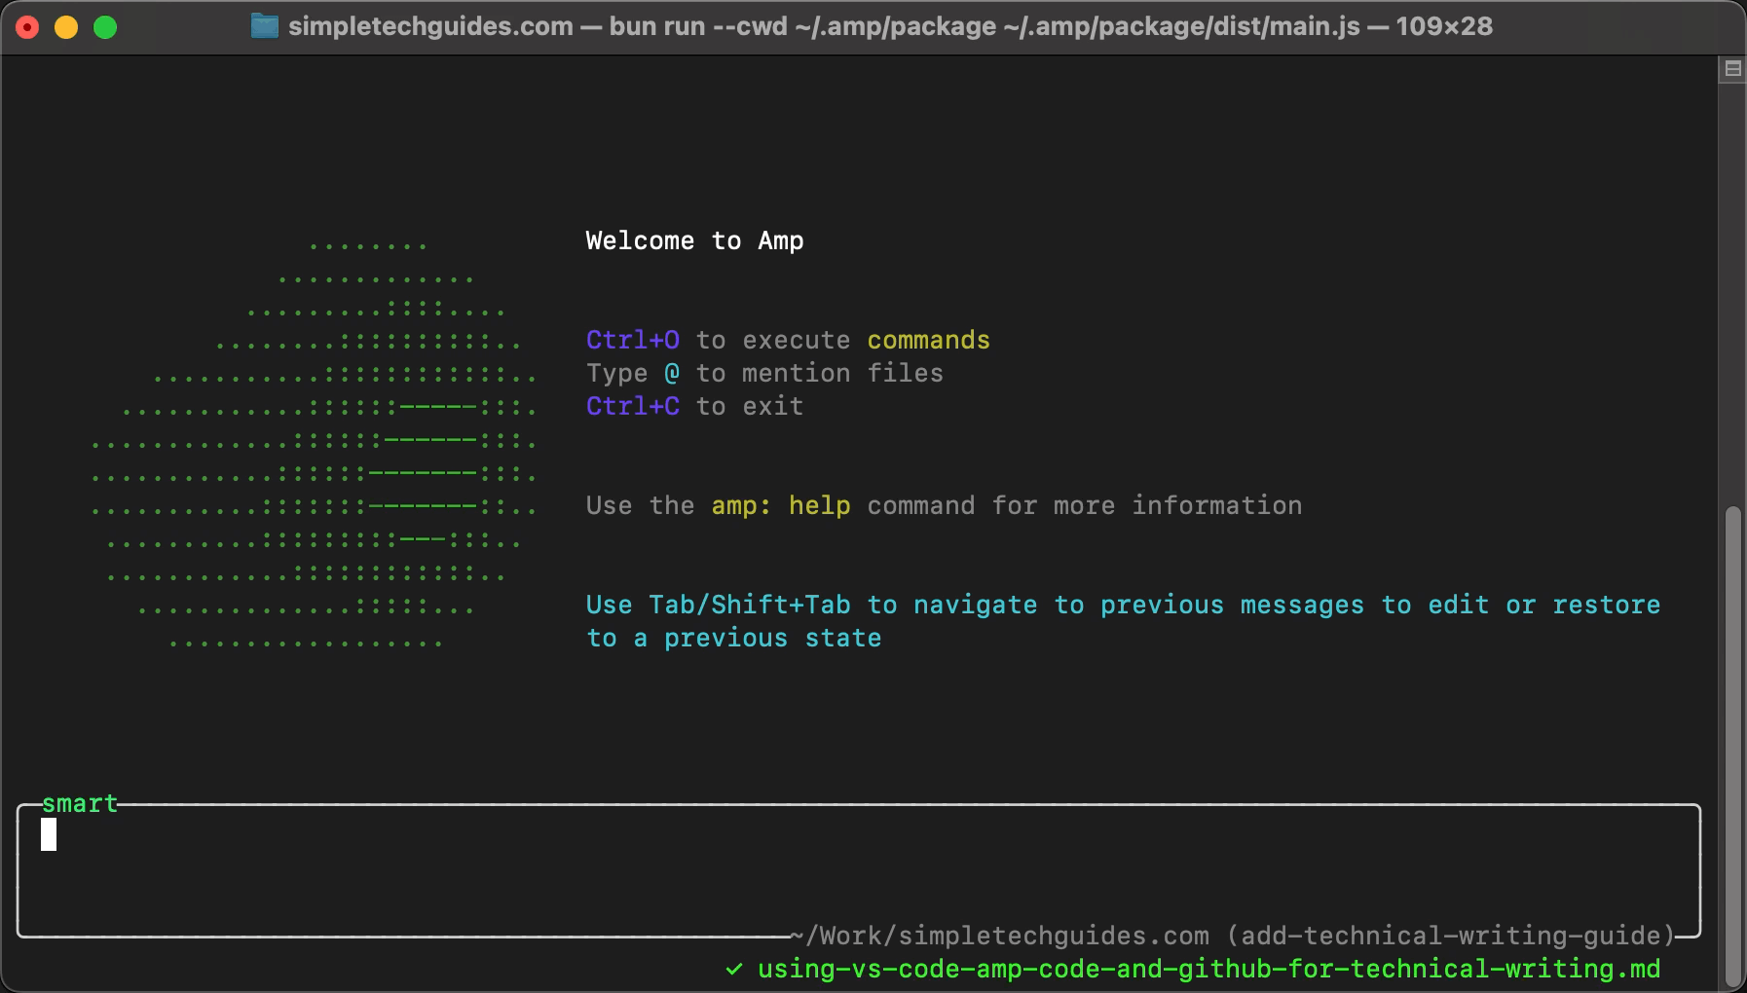
Task: Click the green Amp ASCII art logo
Action: 314,443
